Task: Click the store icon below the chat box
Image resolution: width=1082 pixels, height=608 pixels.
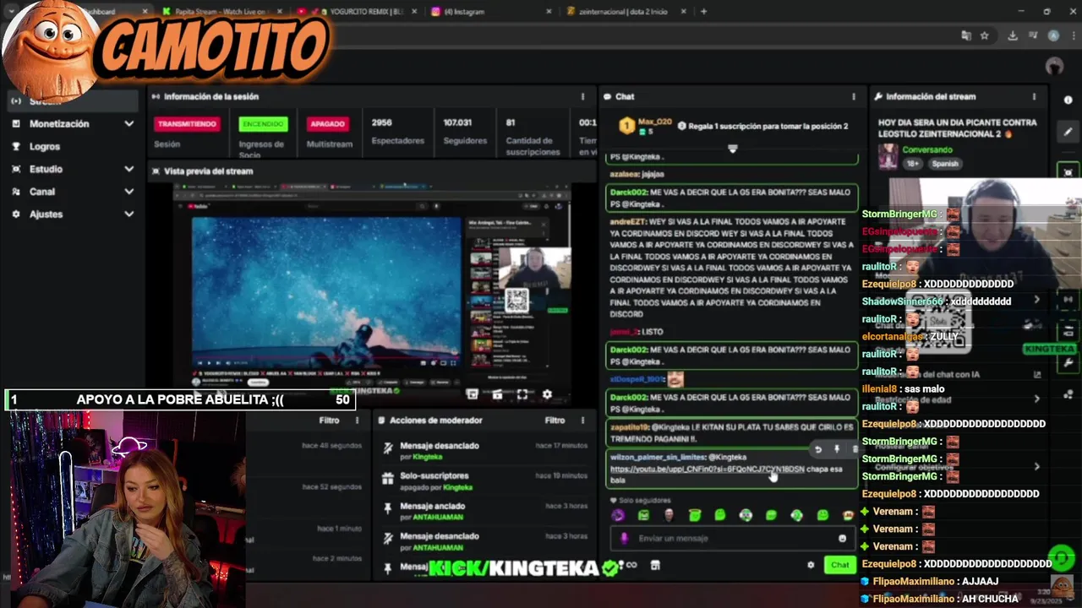Action: pos(654,565)
